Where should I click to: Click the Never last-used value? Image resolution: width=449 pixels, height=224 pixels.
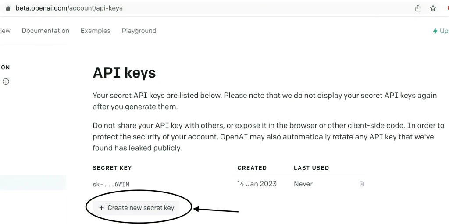point(303,184)
